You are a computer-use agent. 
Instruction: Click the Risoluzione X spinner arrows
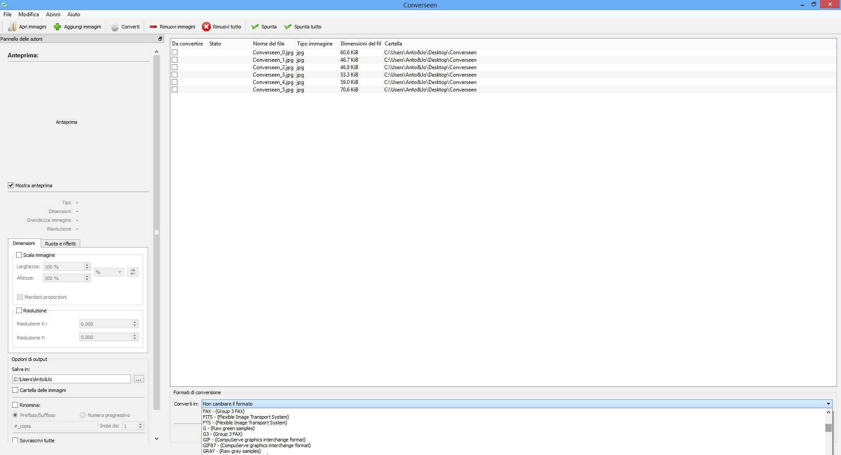tap(135, 324)
